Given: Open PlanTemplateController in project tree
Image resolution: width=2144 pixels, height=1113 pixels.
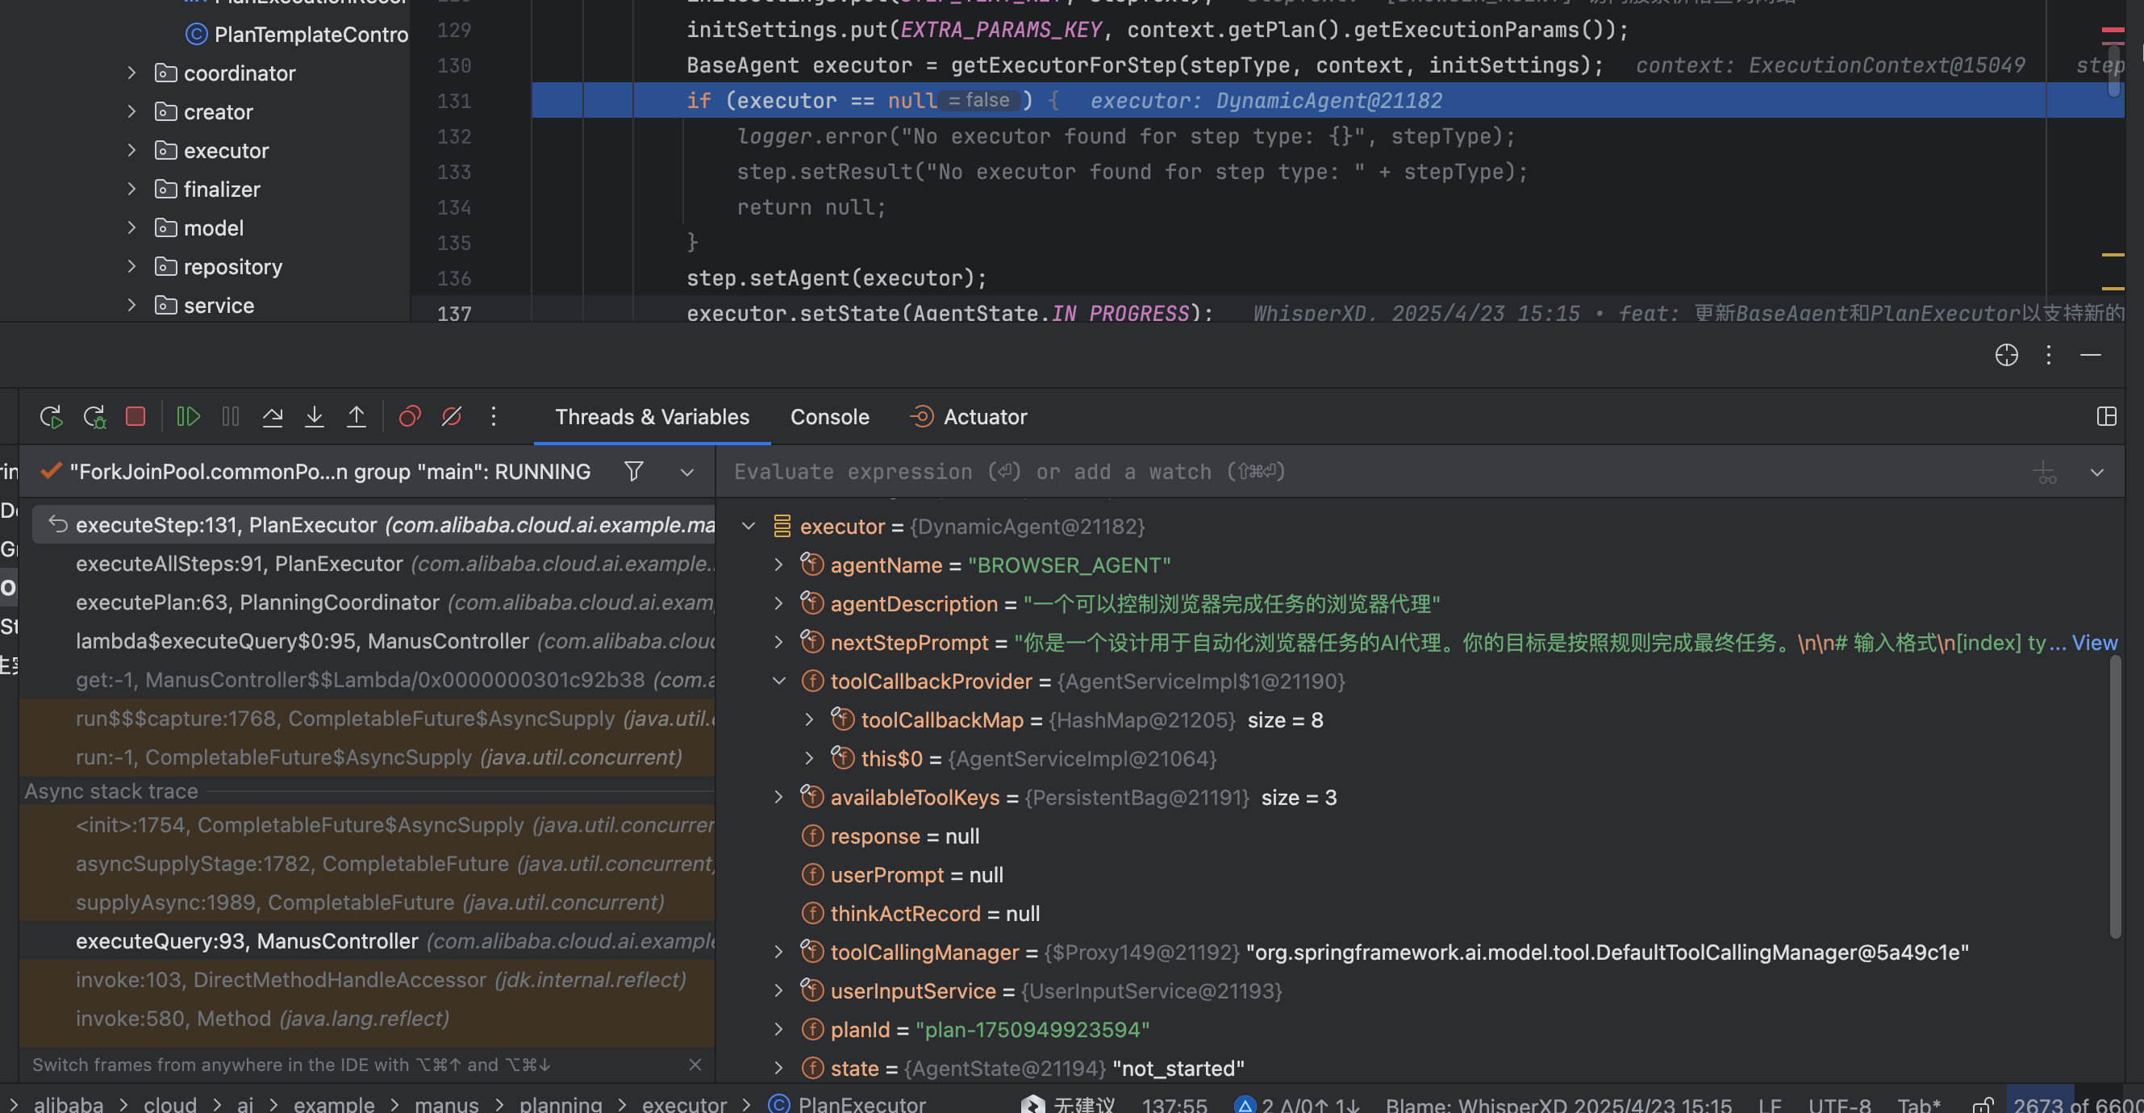Looking at the screenshot, I should (x=297, y=34).
